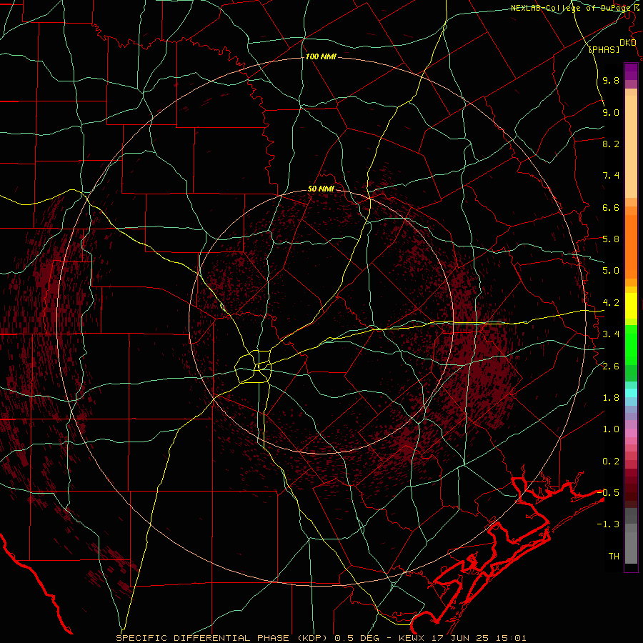Image resolution: width=643 pixels, height=643 pixels.
Task: Click the 6.6 value on the color scale
Action: 611,207
